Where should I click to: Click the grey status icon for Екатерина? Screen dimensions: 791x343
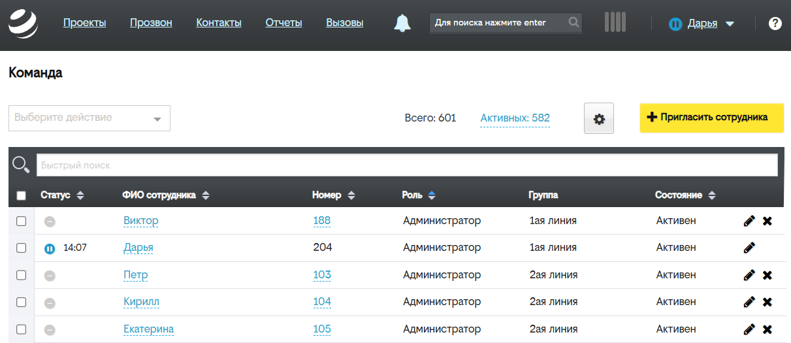(50, 330)
